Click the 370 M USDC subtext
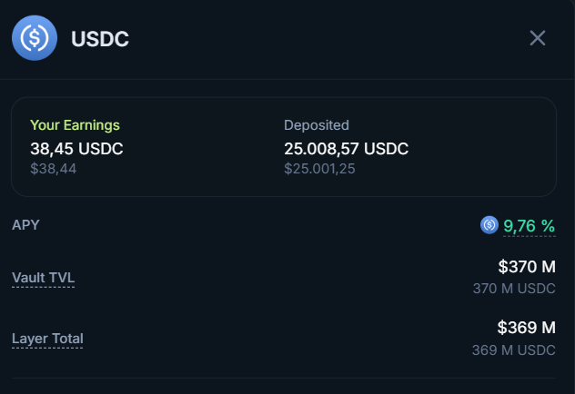Viewport: 575px width, 394px height. 514,289
